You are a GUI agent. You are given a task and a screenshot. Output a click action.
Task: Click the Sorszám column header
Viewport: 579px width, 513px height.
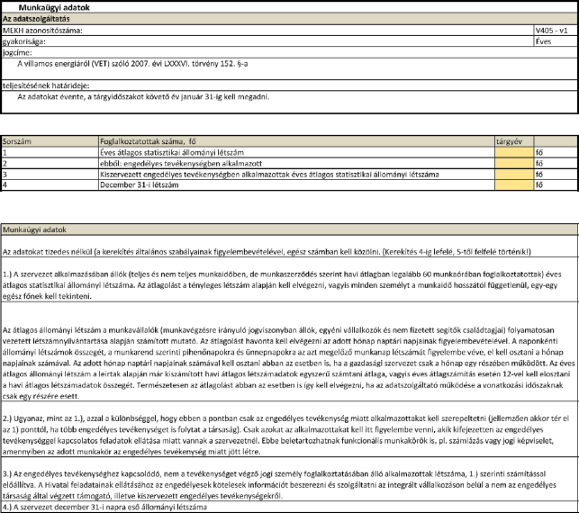pos(19,142)
